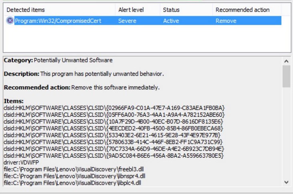
Task: Click the Active status cell
Action: tap(171, 21)
